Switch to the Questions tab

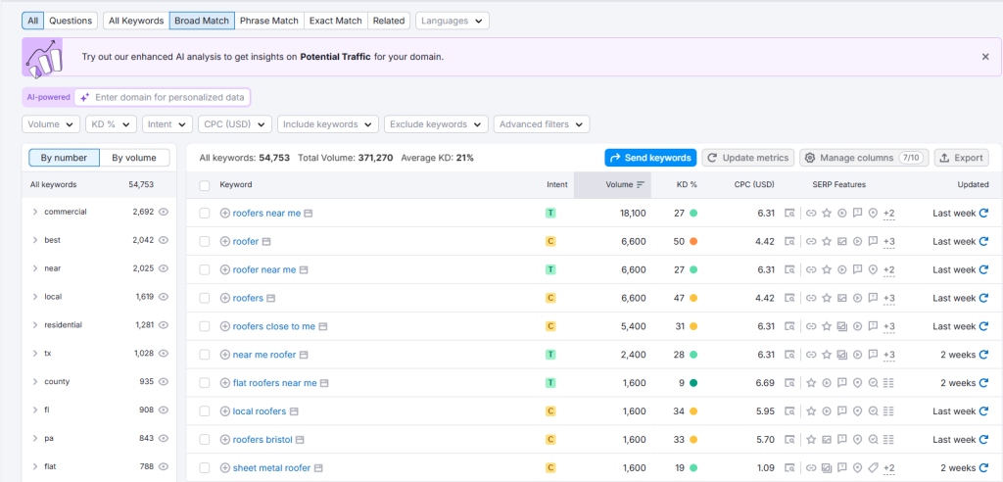click(71, 21)
